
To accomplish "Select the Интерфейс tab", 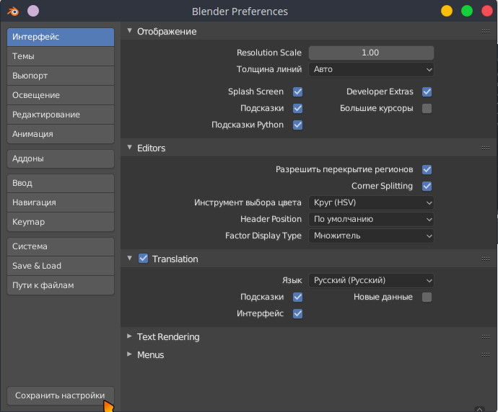I will tap(61, 37).
